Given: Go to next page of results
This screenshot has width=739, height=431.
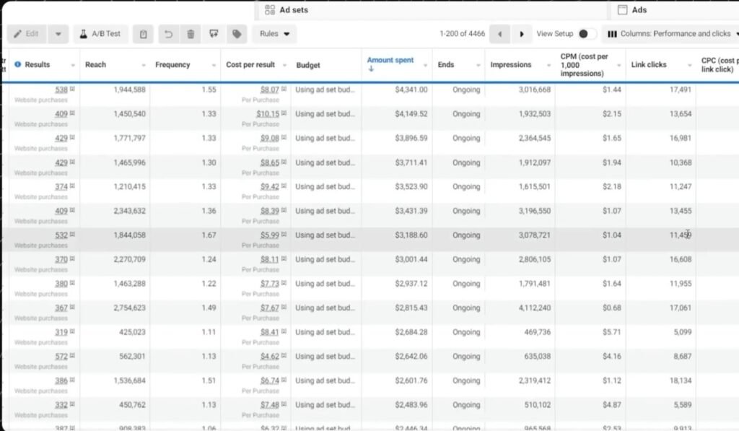Looking at the screenshot, I should (522, 34).
